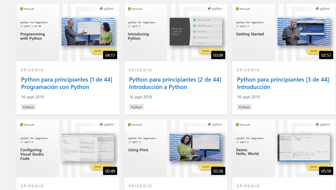Open Using Print video thumbnail
The image size is (336, 190).
196,147
